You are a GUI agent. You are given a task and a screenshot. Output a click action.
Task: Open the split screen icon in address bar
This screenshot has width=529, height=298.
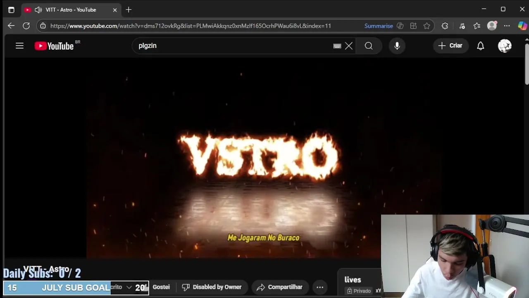413,26
